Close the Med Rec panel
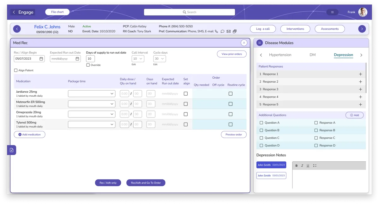This screenshot has height=204, width=379. coord(244,43)
